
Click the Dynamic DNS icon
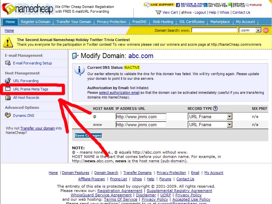pyautogui.click(x=8, y=116)
